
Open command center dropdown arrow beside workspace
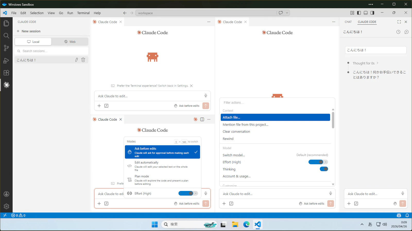[x=287, y=13]
